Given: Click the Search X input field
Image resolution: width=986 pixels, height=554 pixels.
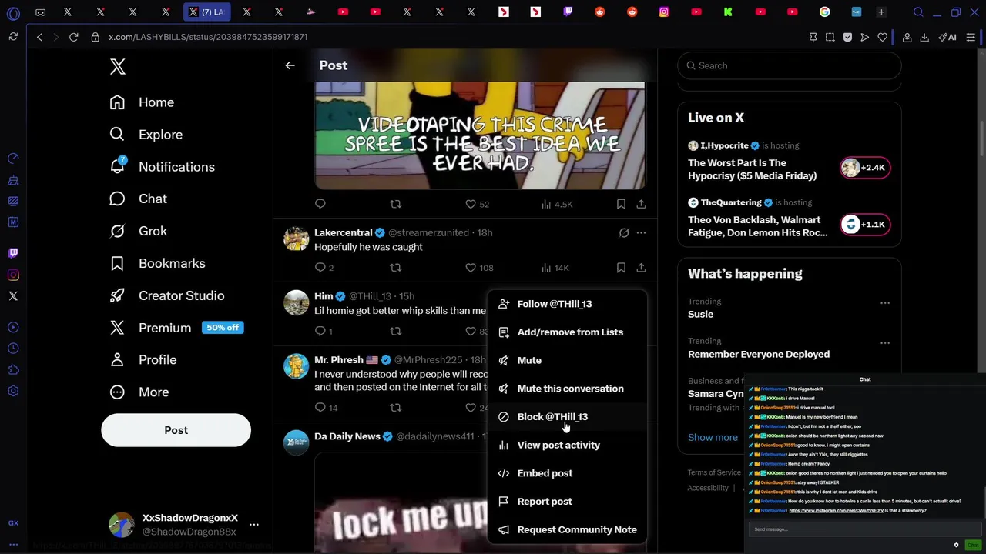Looking at the screenshot, I should click(x=790, y=65).
